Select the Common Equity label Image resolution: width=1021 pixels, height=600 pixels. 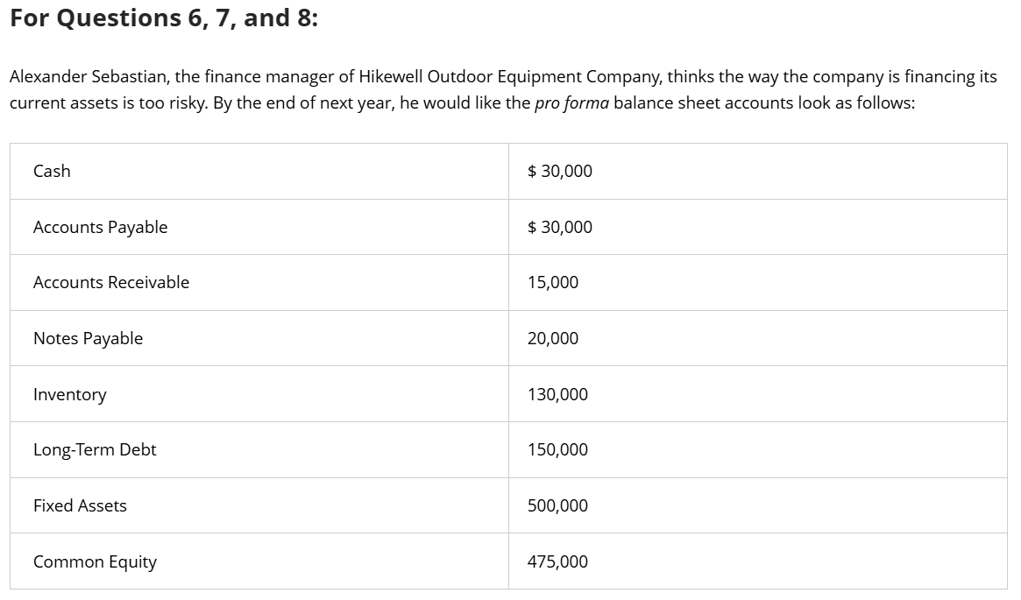95,561
